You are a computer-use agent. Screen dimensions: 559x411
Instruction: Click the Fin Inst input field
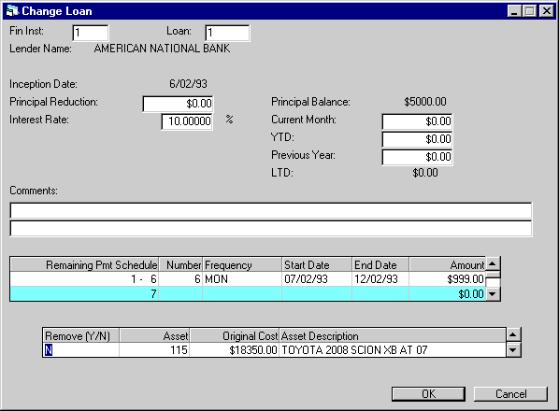(91, 33)
